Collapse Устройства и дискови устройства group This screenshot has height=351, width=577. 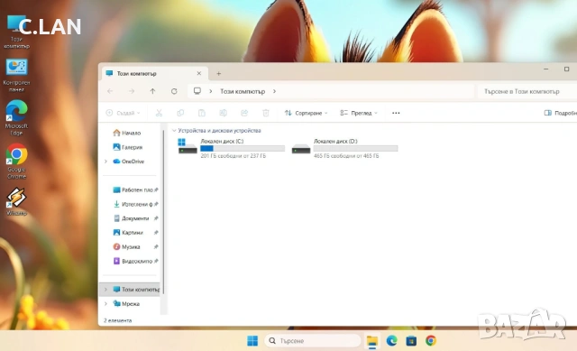(x=174, y=130)
